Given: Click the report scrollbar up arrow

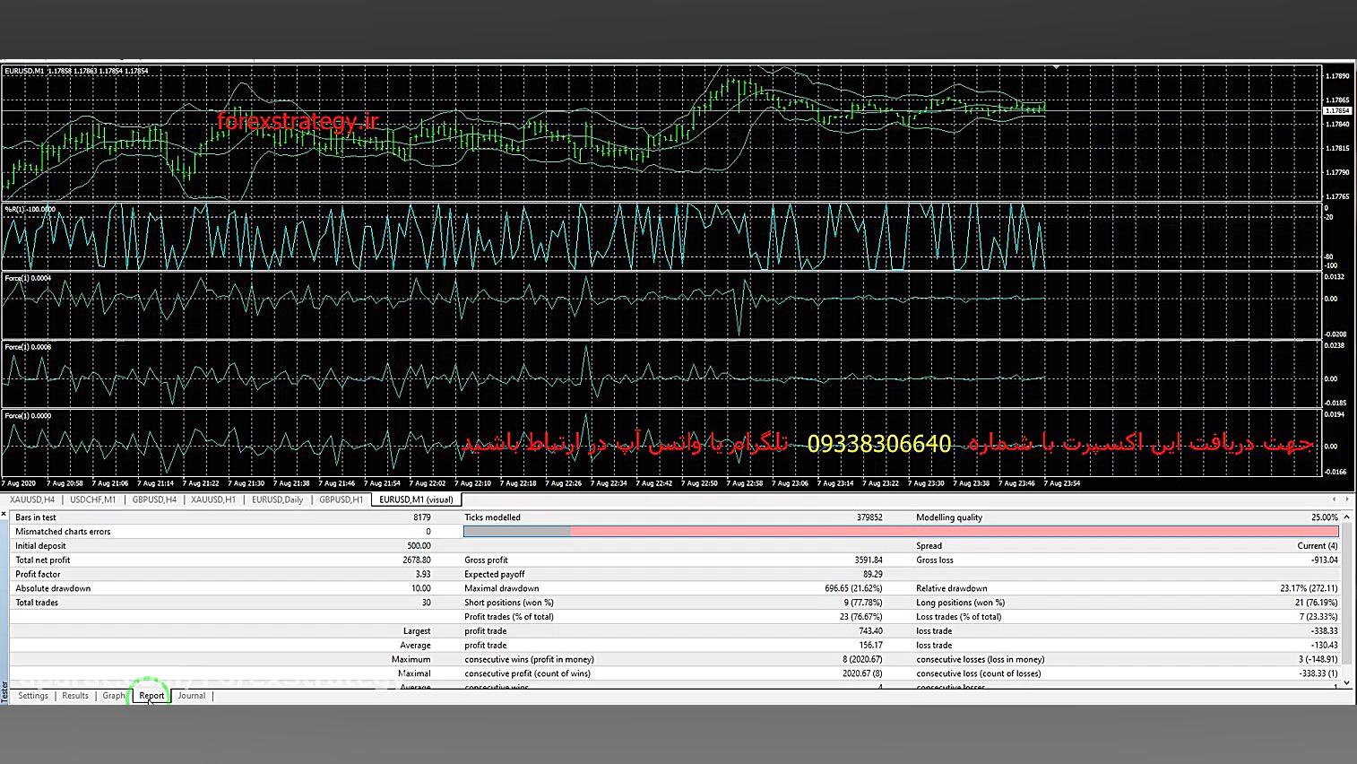Looking at the screenshot, I should (1348, 516).
